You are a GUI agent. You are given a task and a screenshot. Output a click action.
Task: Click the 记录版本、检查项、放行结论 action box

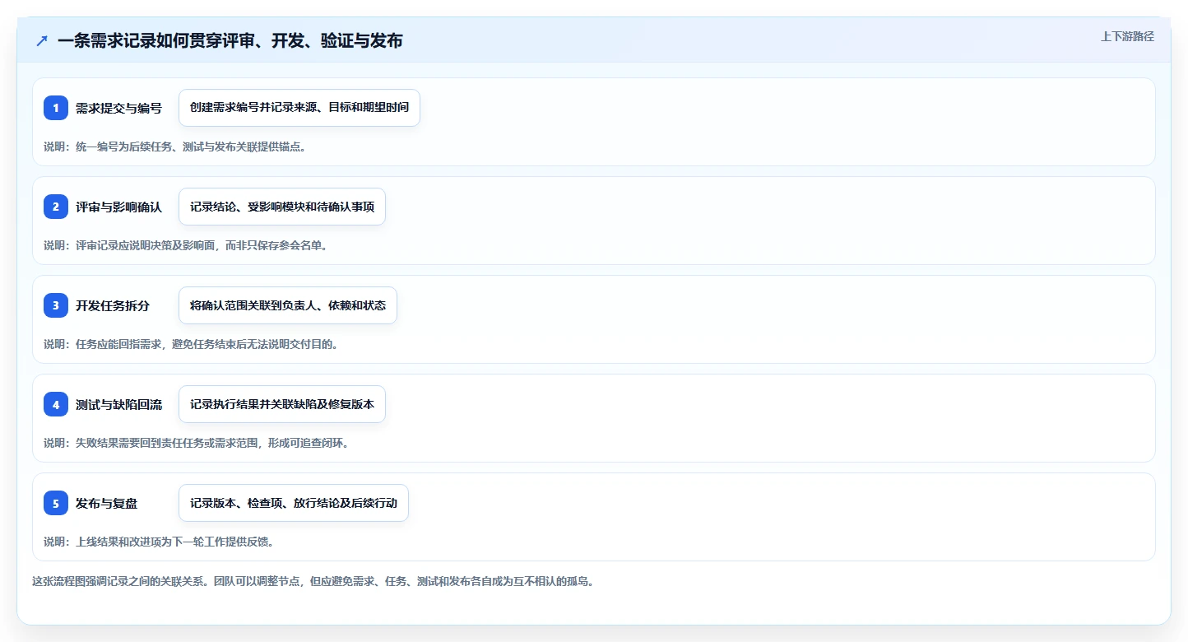[x=294, y=503]
